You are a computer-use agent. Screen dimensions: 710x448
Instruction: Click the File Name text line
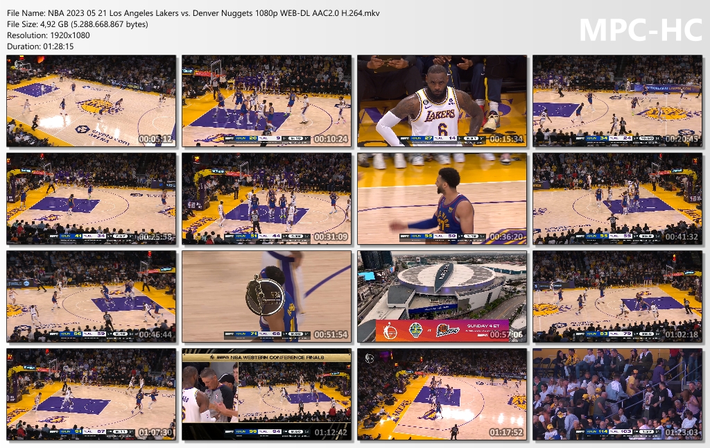[193, 13]
